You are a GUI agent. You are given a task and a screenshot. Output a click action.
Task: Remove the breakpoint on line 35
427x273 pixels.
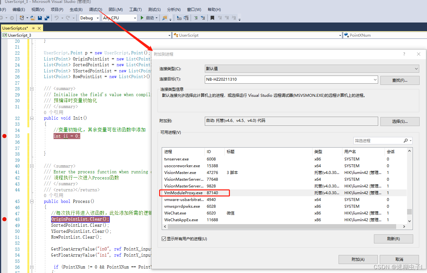pos(4,136)
